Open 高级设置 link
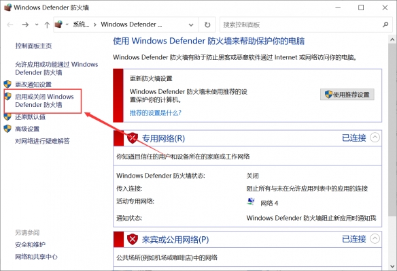The height and width of the screenshot is (271, 397). (27, 129)
